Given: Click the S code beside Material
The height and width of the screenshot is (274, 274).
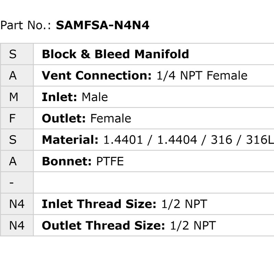Looking at the screenshot, I should coord(13,140).
